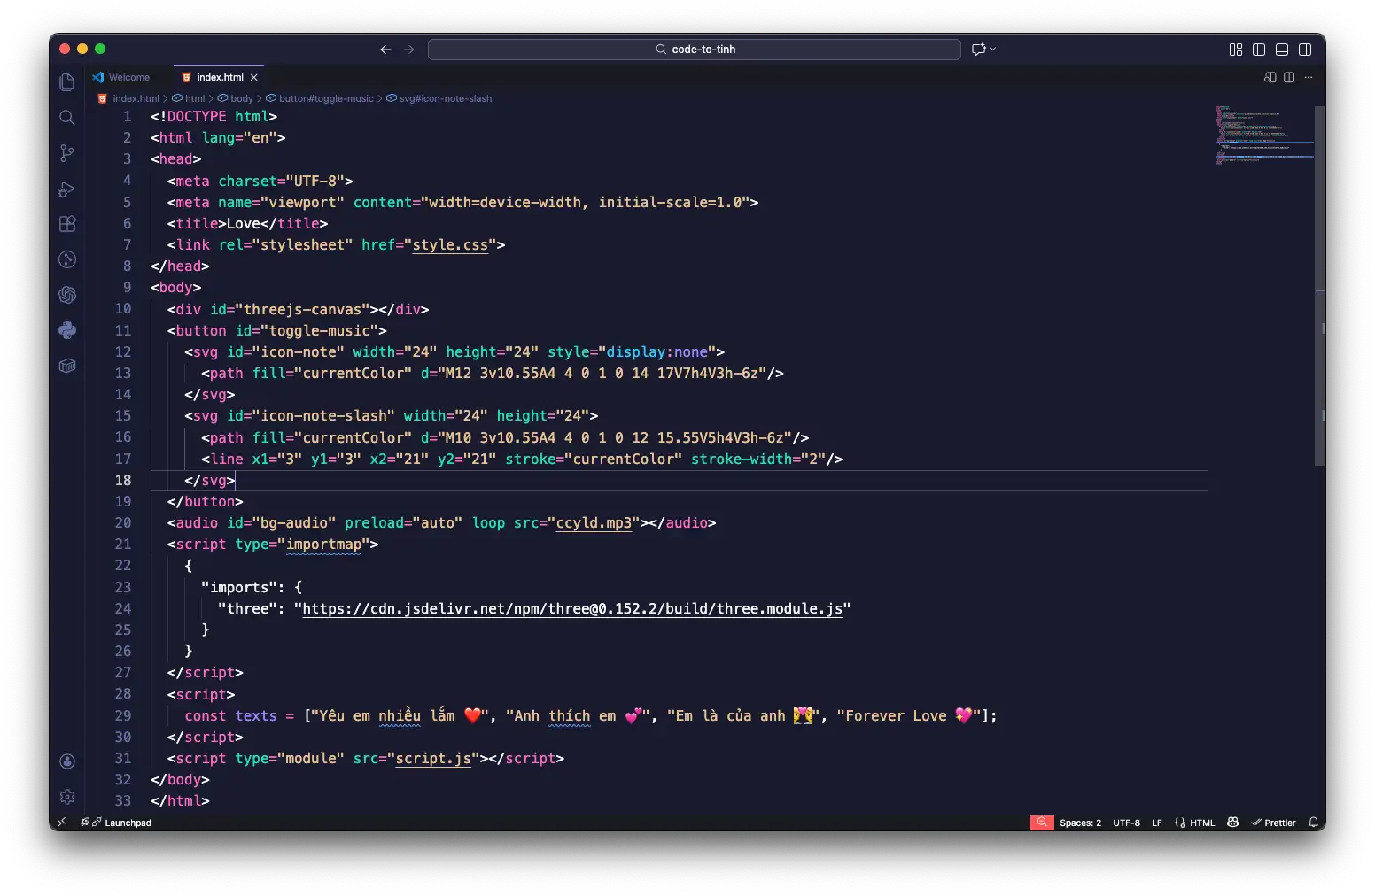Open the Extensions view
This screenshot has width=1375, height=896.
[x=66, y=224]
